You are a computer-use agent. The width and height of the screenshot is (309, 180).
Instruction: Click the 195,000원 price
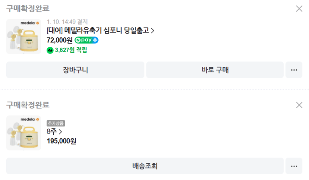pyautogui.click(x=61, y=141)
